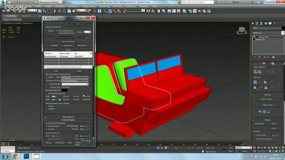Enable the Shadows checkbox
This screenshot has width=285, height=160.
[x=47, y=108]
